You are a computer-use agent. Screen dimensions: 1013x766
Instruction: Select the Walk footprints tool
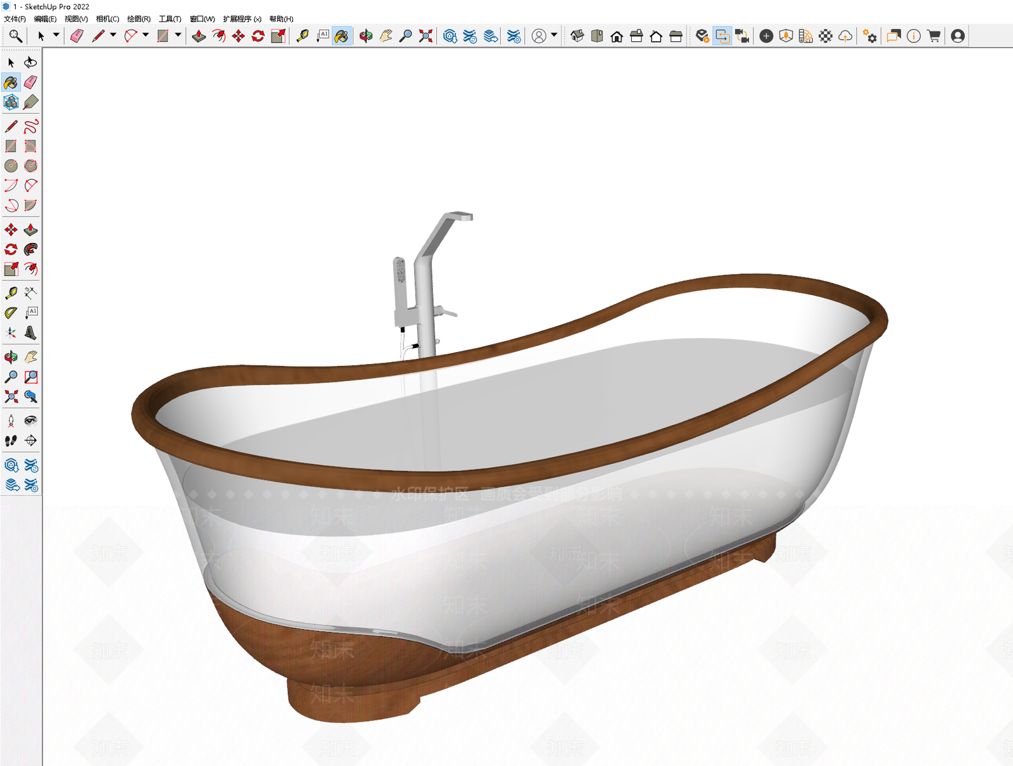[11, 441]
